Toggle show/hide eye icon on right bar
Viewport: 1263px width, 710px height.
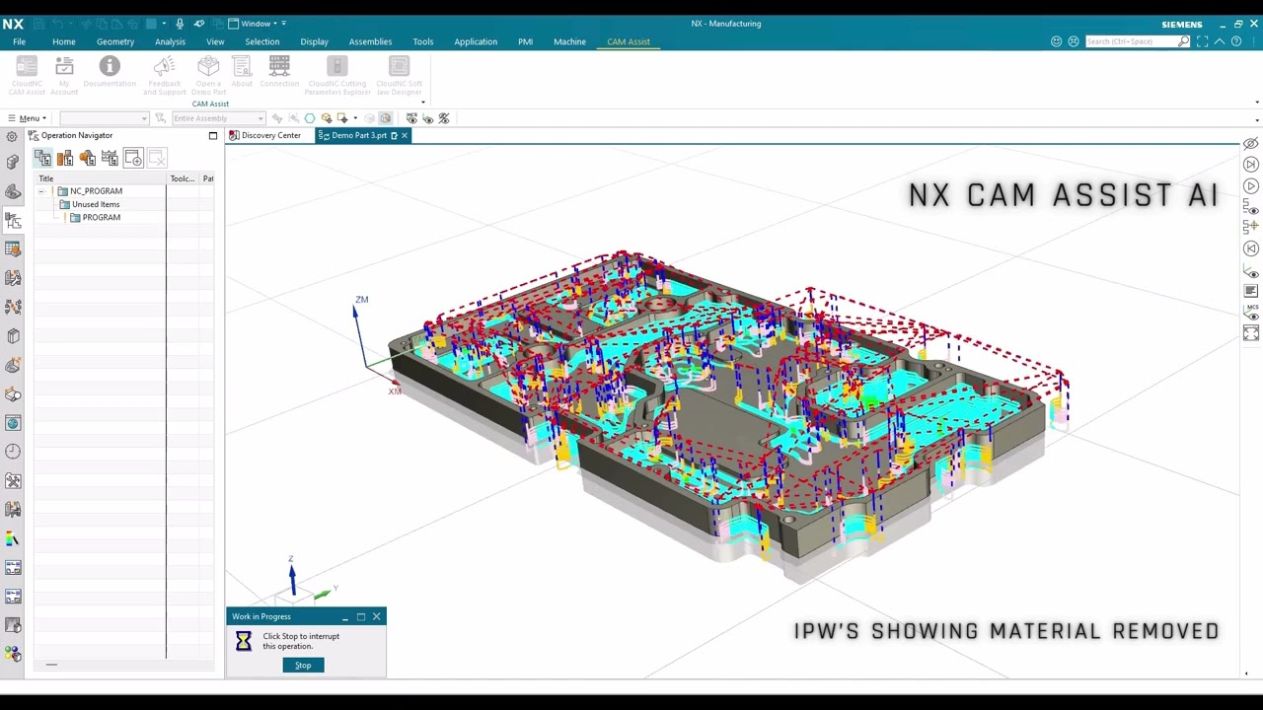[1251, 144]
